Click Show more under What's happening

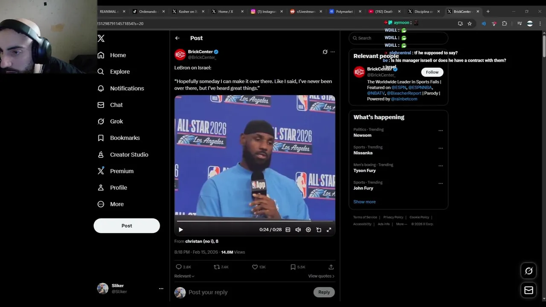click(364, 202)
